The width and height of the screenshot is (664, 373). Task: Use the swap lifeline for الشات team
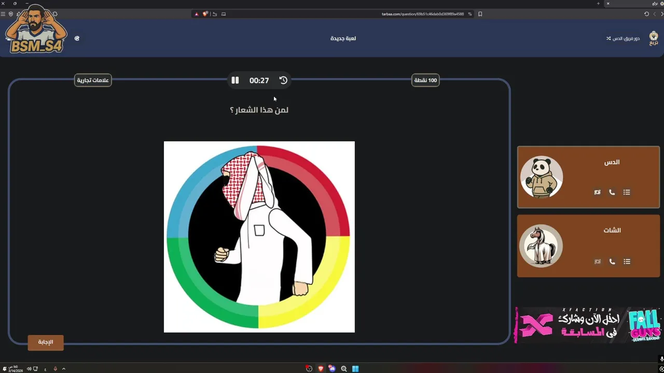point(598,262)
